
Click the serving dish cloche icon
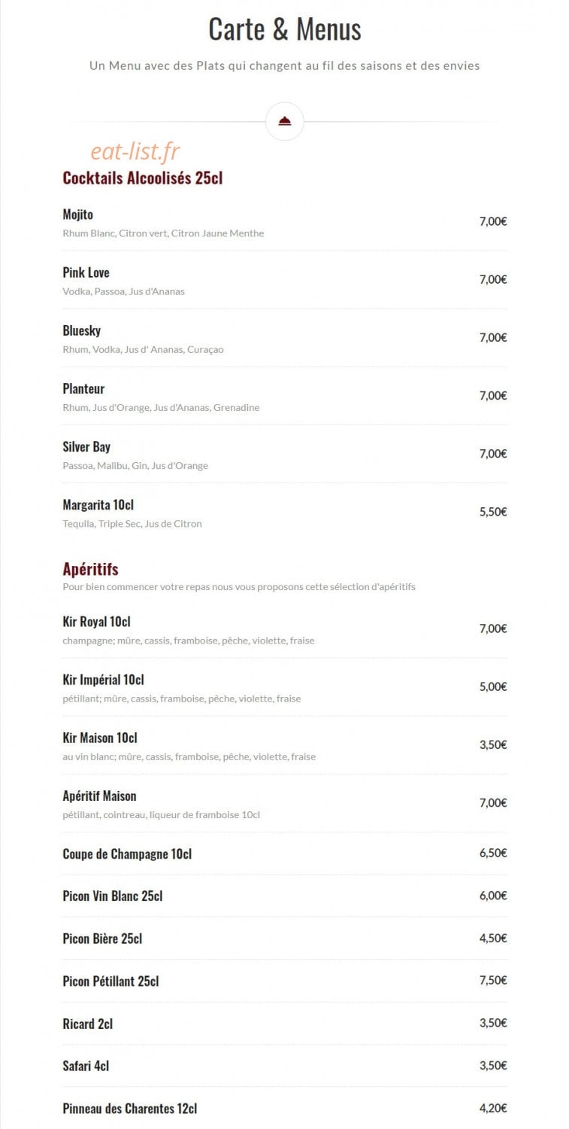pos(284,121)
